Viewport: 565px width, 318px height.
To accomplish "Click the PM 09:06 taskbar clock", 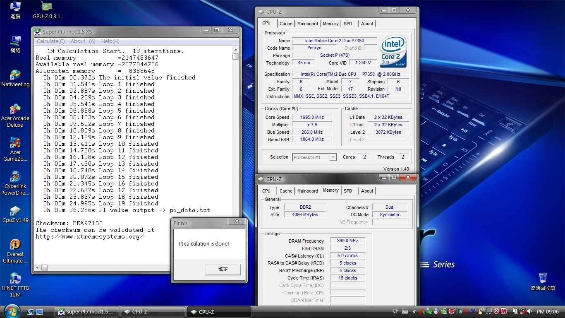I will pyautogui.click(x=548, y=312).
